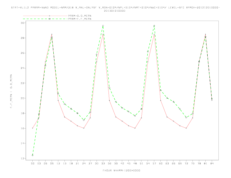
Task: Click the x-axis tick label 63
Action: (x=167, y=163)
